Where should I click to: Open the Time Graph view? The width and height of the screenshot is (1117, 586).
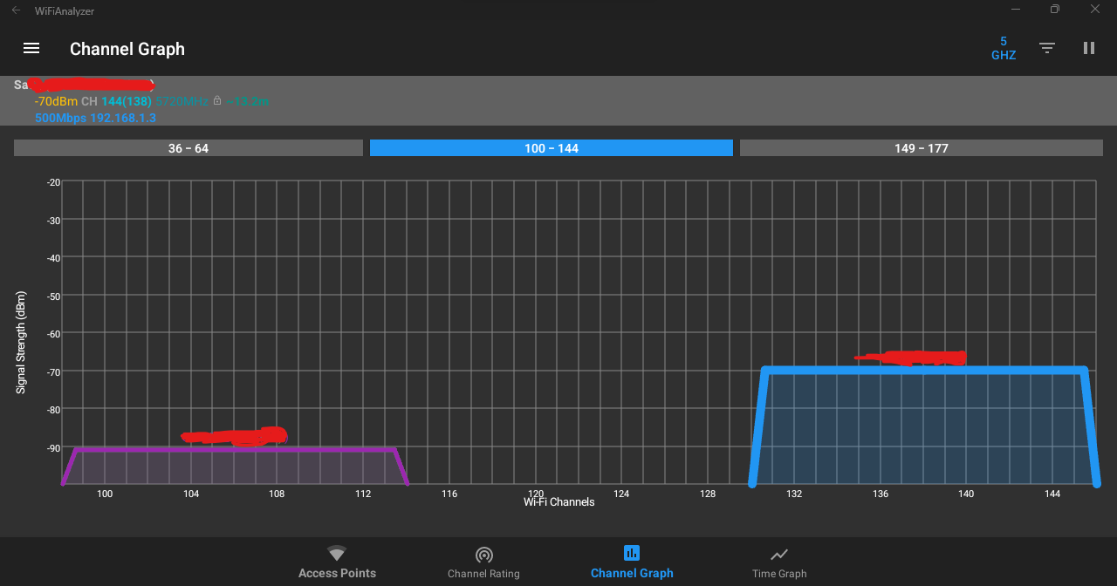pos(778,562)
